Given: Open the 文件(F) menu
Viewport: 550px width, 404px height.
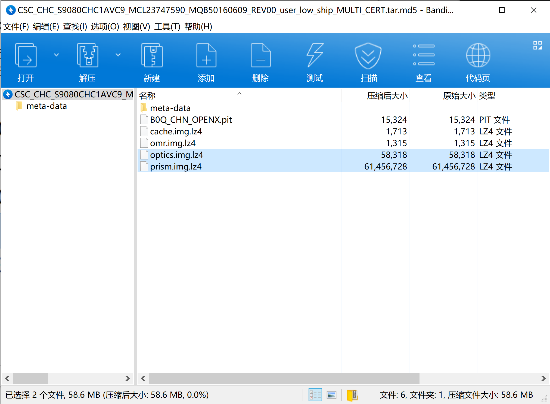Looking at the screenshot, I should 16,27.
